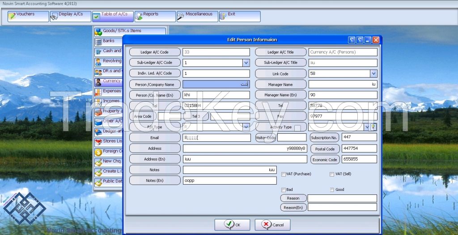Viewport: 458px width, 235px height.
Task: Click the Foreign currency coin icon
Action: tap(98, 152)
